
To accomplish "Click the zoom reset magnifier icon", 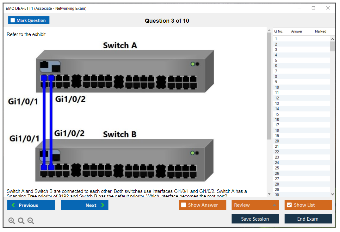I will (21, 221).
